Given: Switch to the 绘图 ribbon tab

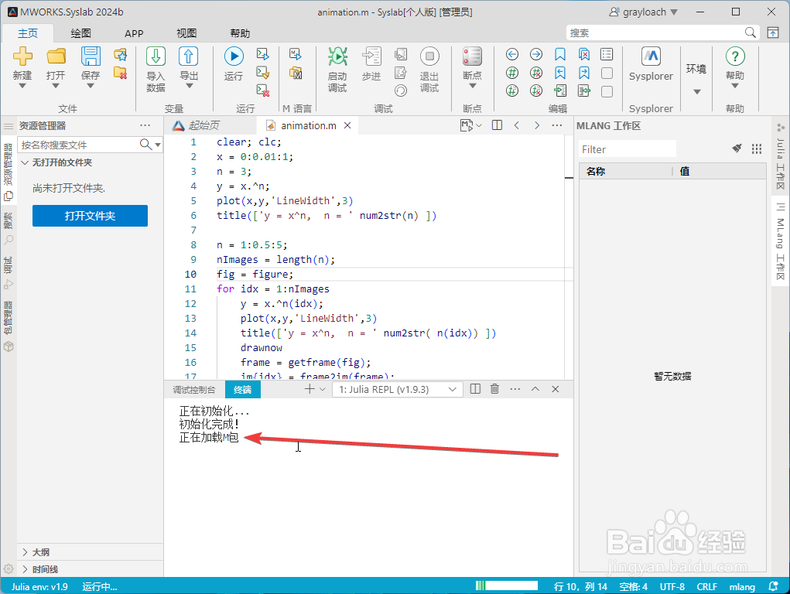Looking at the screenshot, I should click(80, 33).
